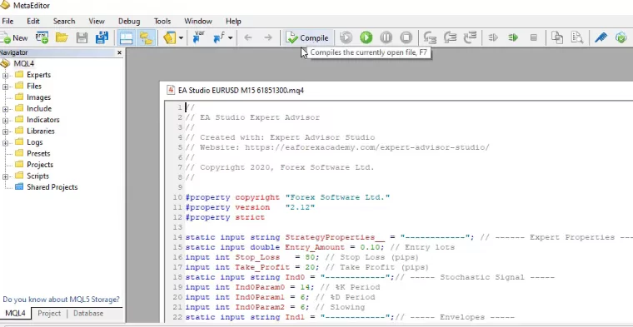Click the navigate forward arrow
The height and width of the screenshot is (327, 633).
[x=268, y=38]
